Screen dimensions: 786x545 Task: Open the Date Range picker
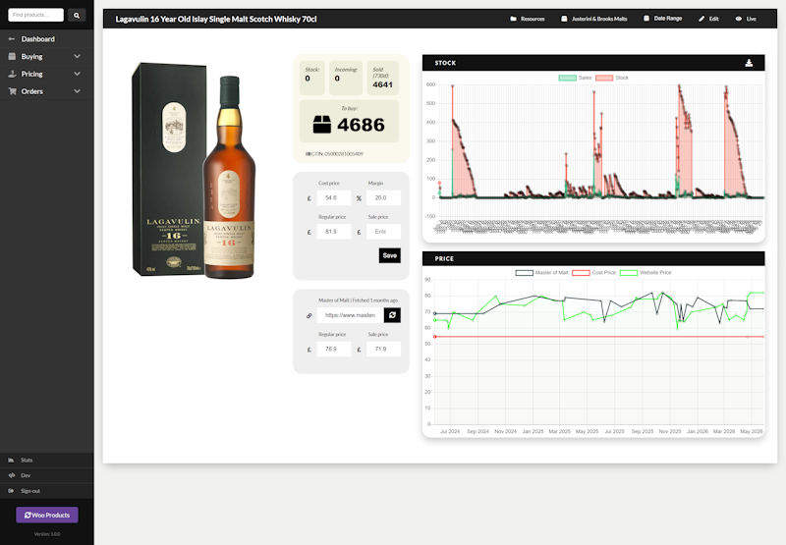[662, 19]
